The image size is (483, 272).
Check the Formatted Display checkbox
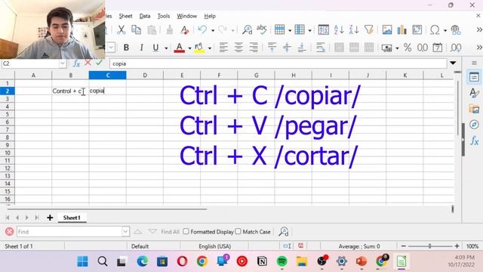pyautogui.click(x=186, y=231)
